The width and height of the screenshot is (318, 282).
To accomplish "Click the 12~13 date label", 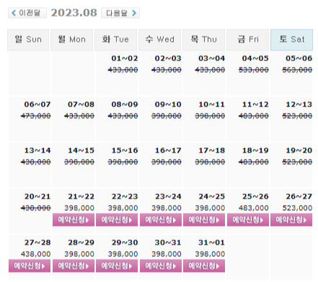I will click(x=299, y=104).
